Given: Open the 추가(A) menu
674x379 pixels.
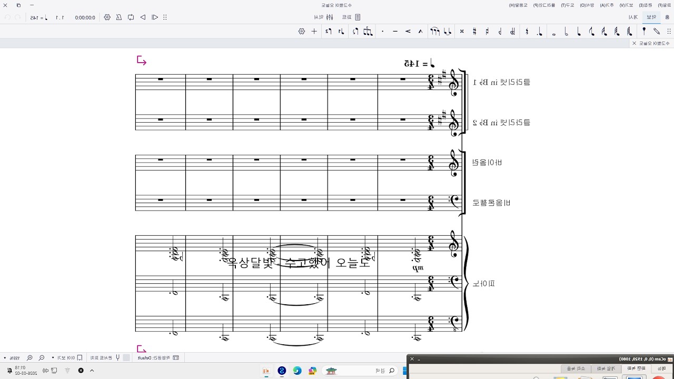Looking at the screenshot, I should point(608,5).
